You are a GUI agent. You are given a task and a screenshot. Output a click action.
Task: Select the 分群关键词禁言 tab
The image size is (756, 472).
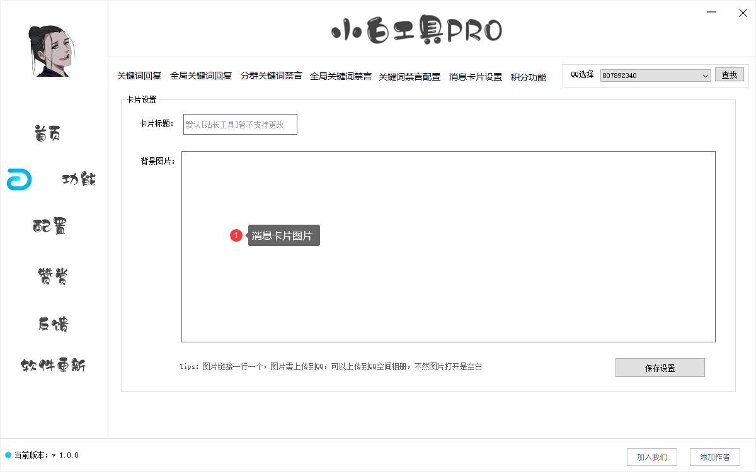pyautogui.click(x=272, y=77)
